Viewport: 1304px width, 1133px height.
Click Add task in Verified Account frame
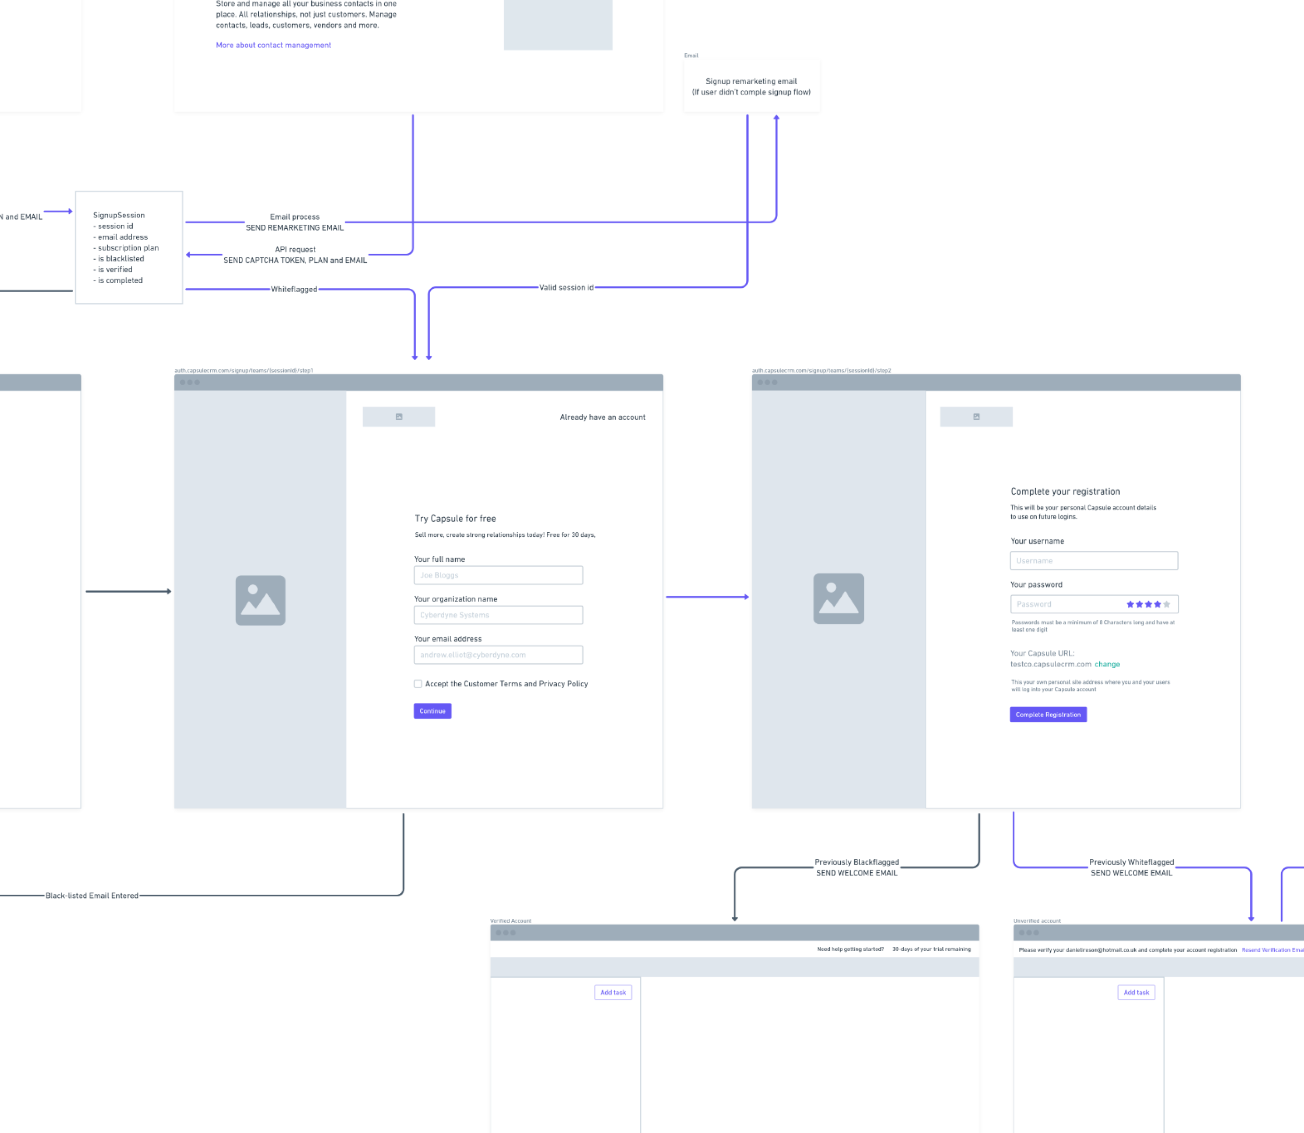click(x=612, y=992)
